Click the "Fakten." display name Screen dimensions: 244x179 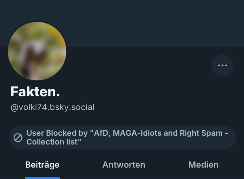coord(35,92)
